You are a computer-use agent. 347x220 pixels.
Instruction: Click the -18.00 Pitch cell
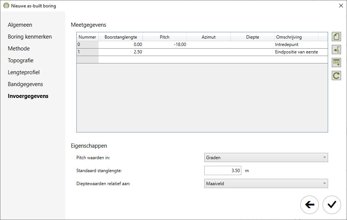tap(165, 45)
